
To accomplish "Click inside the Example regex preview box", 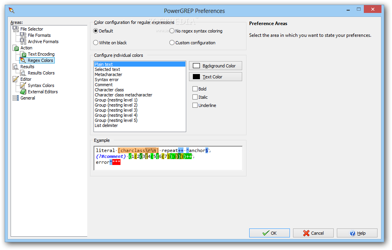I will click(x=168, y=158).
